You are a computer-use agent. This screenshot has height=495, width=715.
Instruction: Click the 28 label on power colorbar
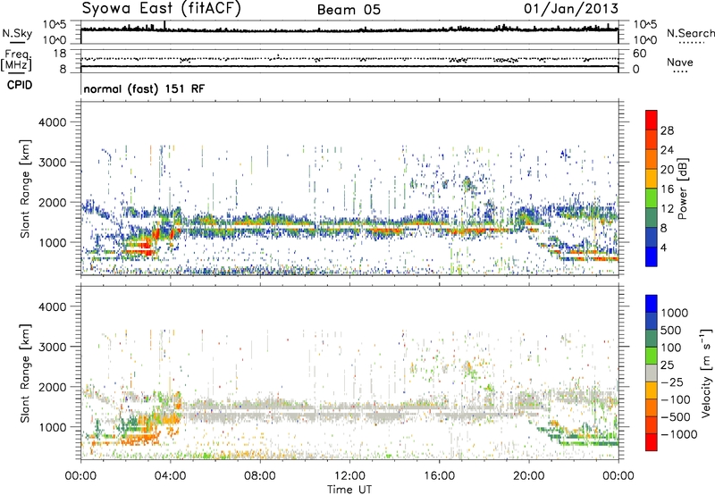[667, 130]
